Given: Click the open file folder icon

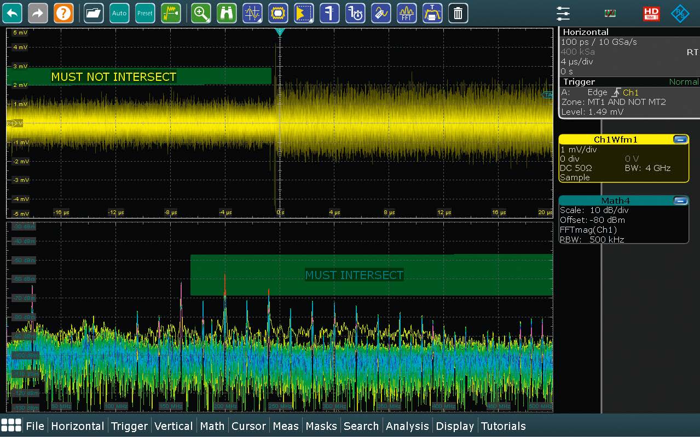Looking at the screenshot, I should pyautogui.click(x=94, y=13).
